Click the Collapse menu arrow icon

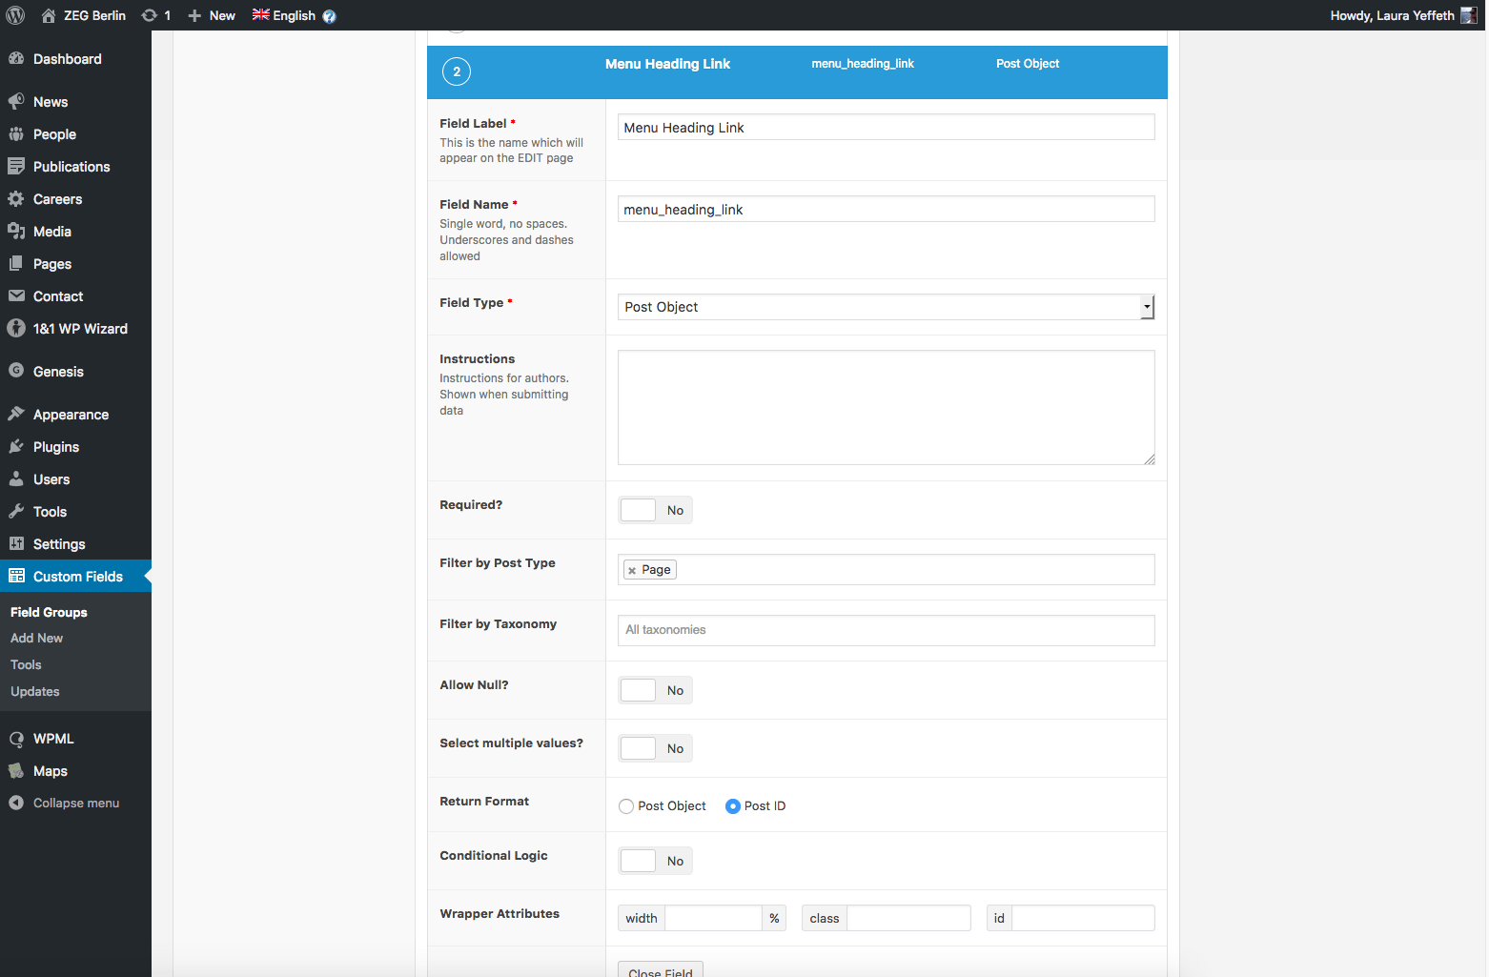16,803
